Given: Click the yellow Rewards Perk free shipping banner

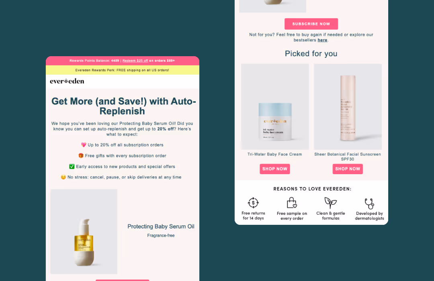Looking at the screenshot, I should coord(122,70).
